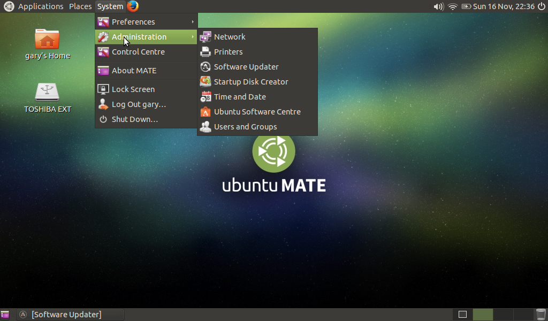The height and width of the screenshot is (321, 548).
Task: Expand the Preferences submenu
Action: point(146,21)
